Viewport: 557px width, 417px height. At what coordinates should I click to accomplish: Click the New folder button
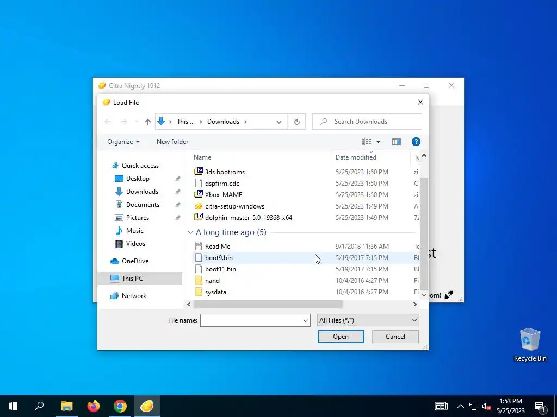point(172,142)
